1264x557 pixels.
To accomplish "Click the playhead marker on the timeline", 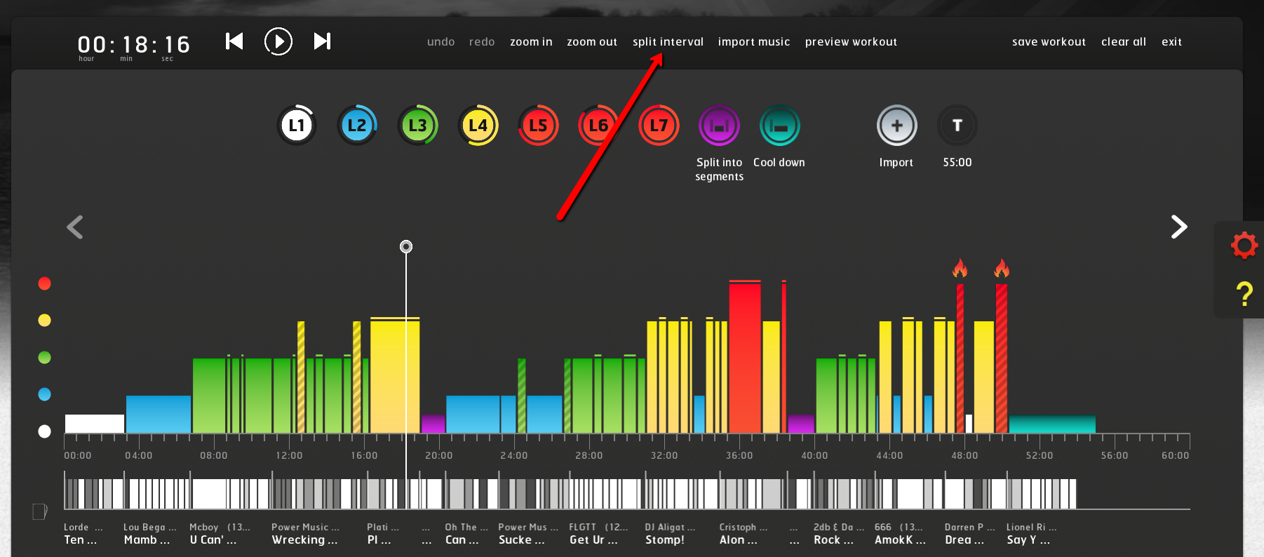I will point(406,246).
